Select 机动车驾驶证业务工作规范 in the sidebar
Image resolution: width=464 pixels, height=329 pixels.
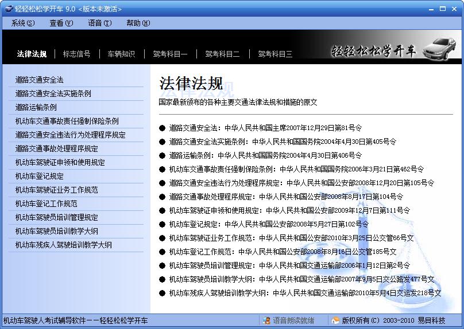tap(56, 190)
